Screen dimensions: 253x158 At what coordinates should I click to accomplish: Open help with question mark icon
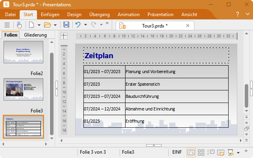pyautogui.click(x=237, y=14)
